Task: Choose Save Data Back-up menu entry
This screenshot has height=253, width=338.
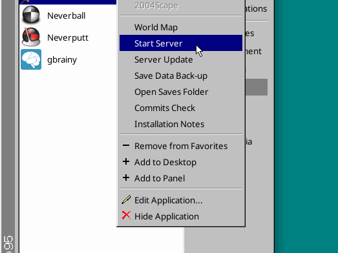Action: coord(181,76)
